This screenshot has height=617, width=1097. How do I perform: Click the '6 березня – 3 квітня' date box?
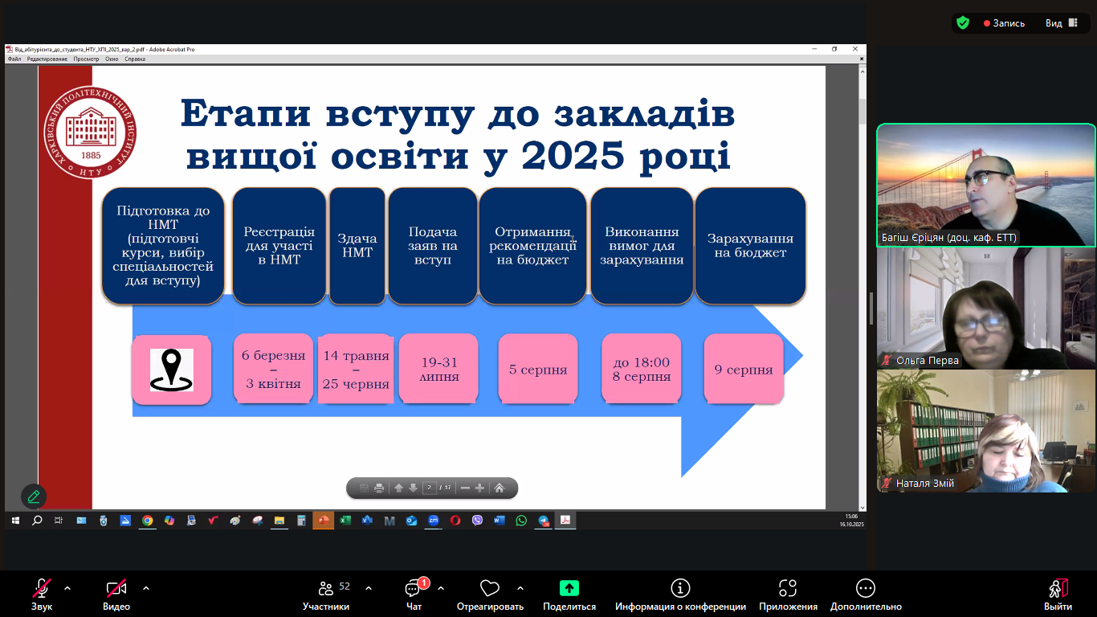point(274,369)
